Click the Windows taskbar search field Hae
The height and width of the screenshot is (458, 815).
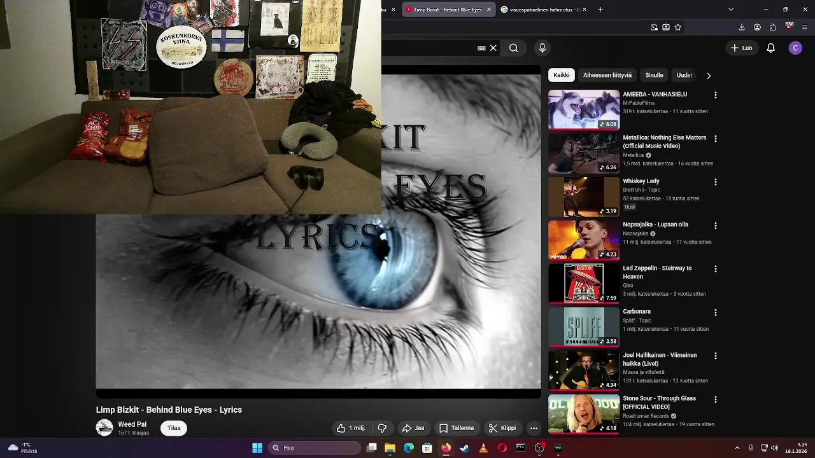tap(314, 448)
